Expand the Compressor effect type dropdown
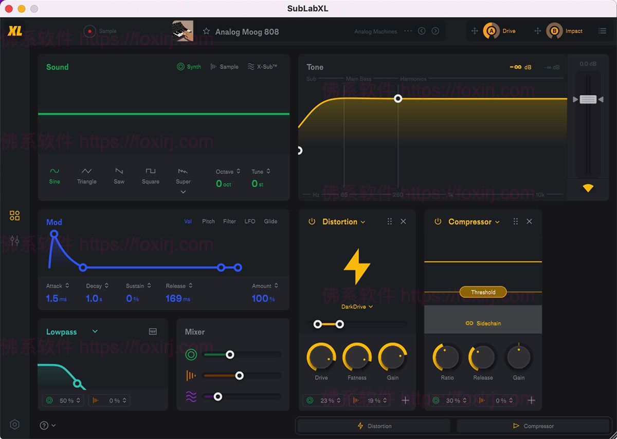Image resolution: width=617 pixels, height=439 pixels. [497, 222]
